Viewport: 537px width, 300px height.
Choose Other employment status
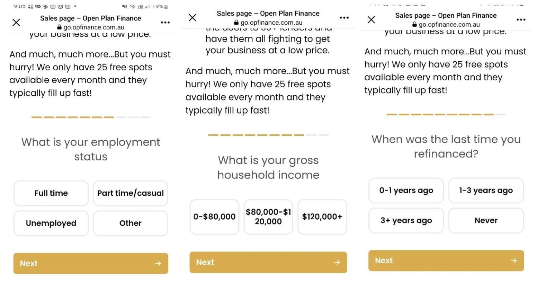tap(131, 223)
